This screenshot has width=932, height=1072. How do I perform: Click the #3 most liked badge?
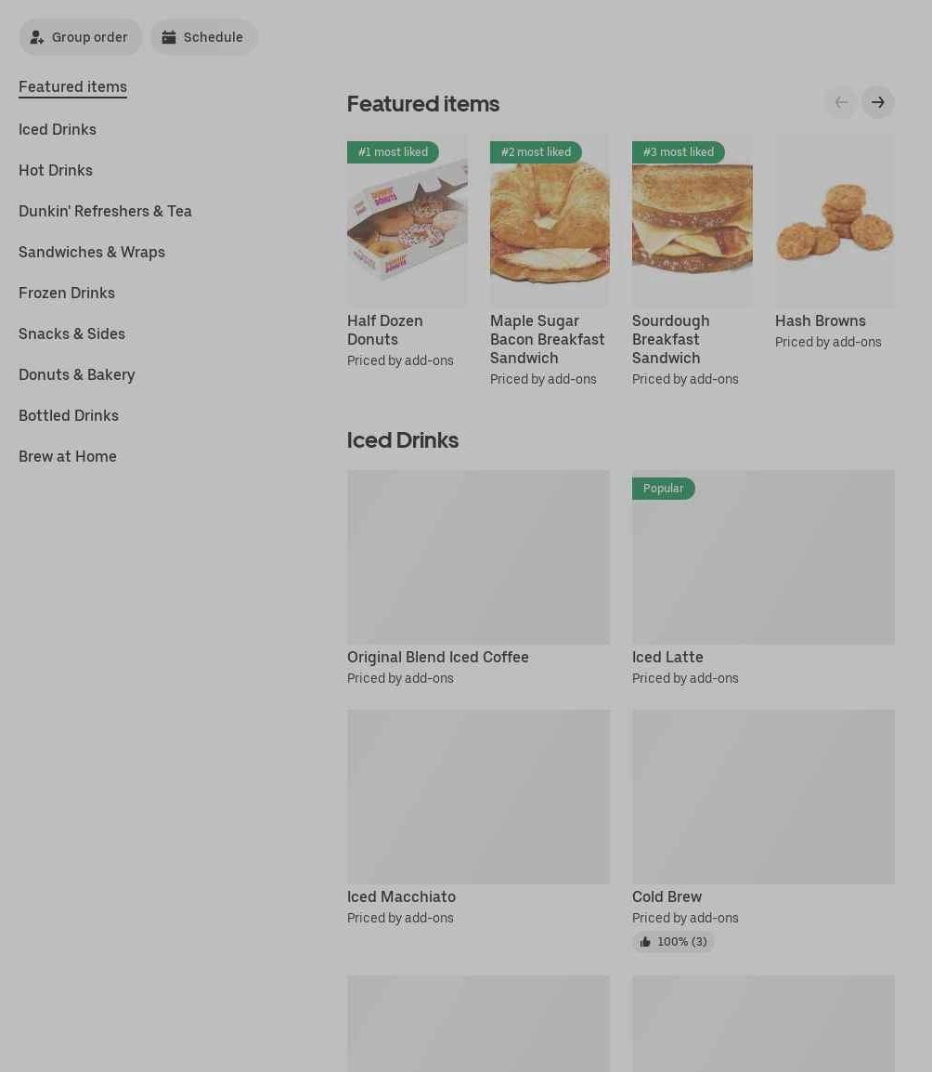[x=678, y=151]
